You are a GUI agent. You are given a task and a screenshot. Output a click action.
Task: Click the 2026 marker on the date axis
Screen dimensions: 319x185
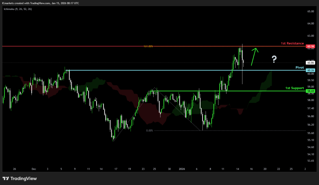point(182,169)
